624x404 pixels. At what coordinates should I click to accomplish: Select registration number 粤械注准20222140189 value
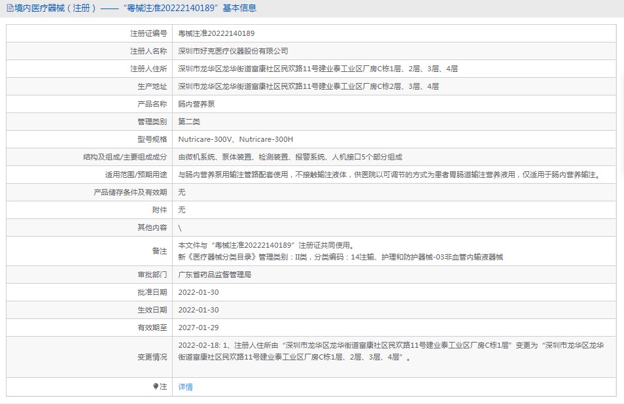pyautogui.click(x=217, y=33)
